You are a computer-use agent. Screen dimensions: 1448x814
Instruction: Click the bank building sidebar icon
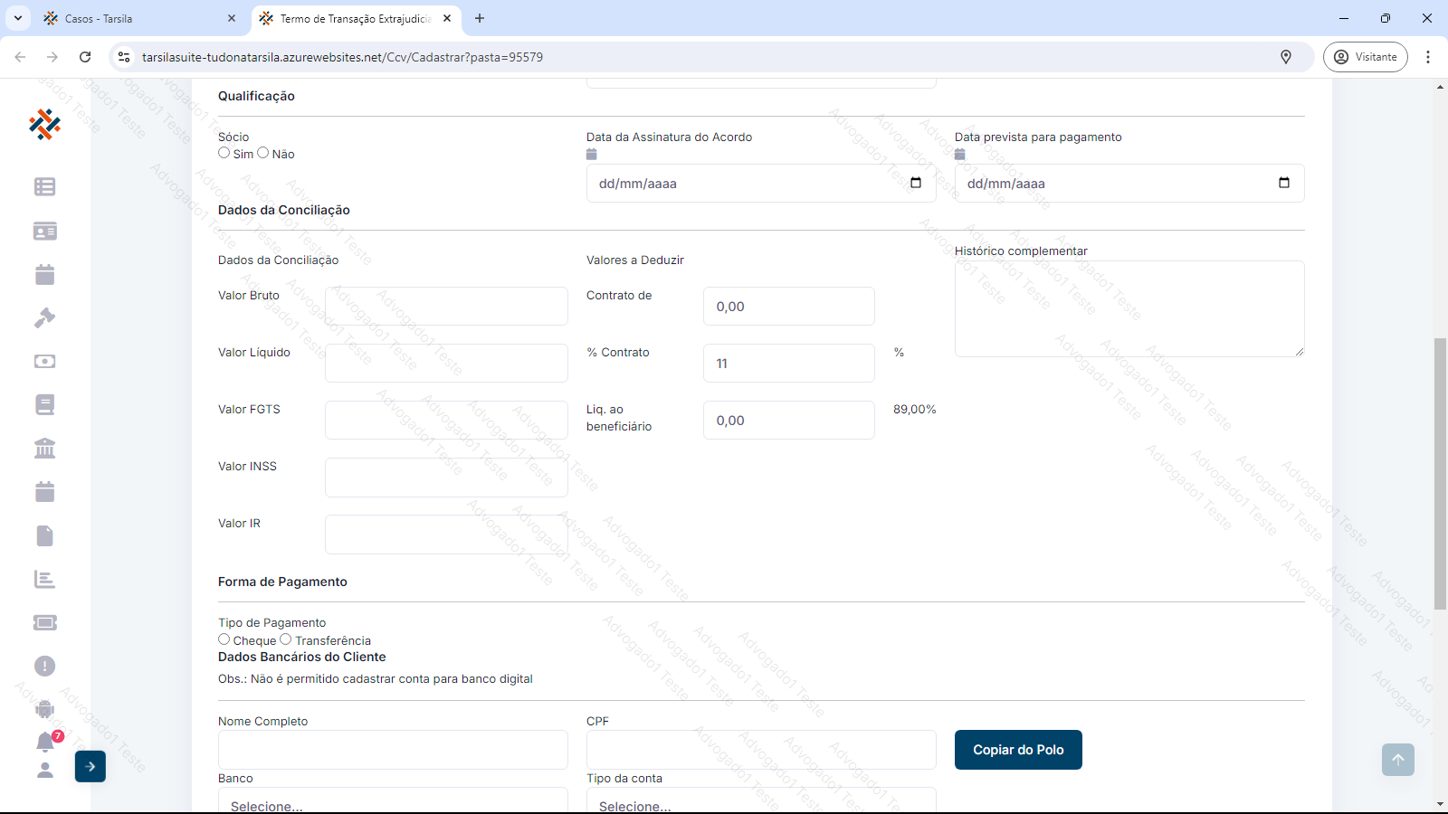[44, 448]
